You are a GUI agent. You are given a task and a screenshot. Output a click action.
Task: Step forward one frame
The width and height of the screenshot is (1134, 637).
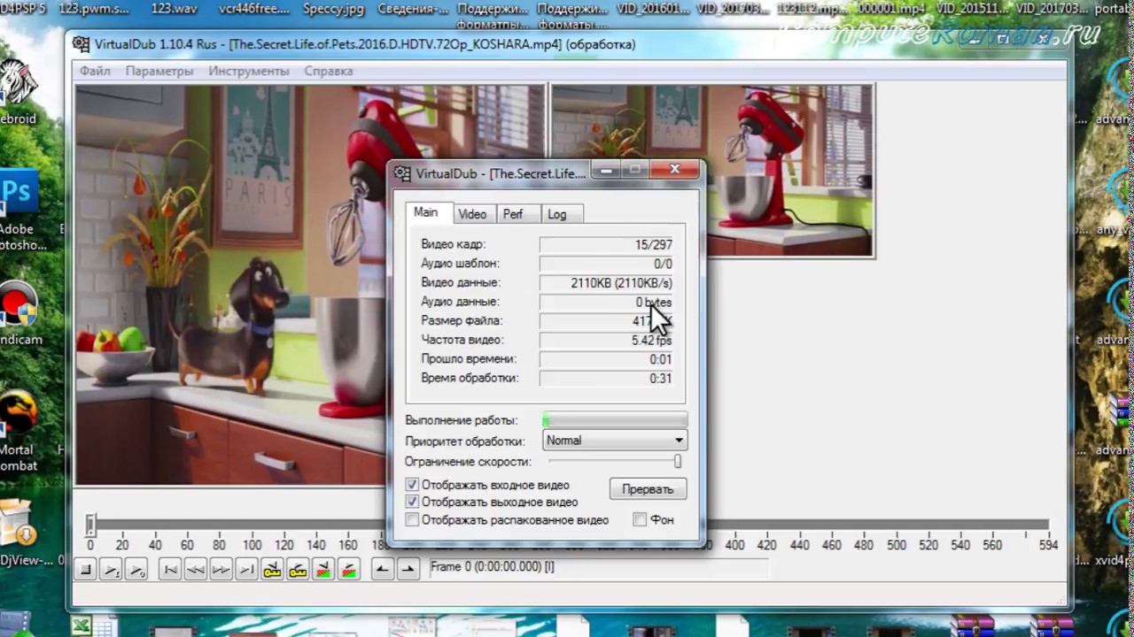point(221,570)
